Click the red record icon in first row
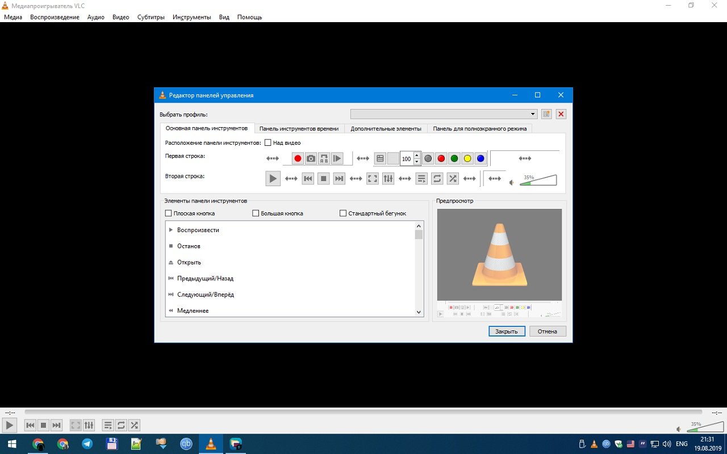 298,159
